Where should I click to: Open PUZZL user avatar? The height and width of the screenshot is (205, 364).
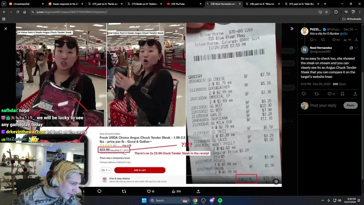tap(305, 31)
